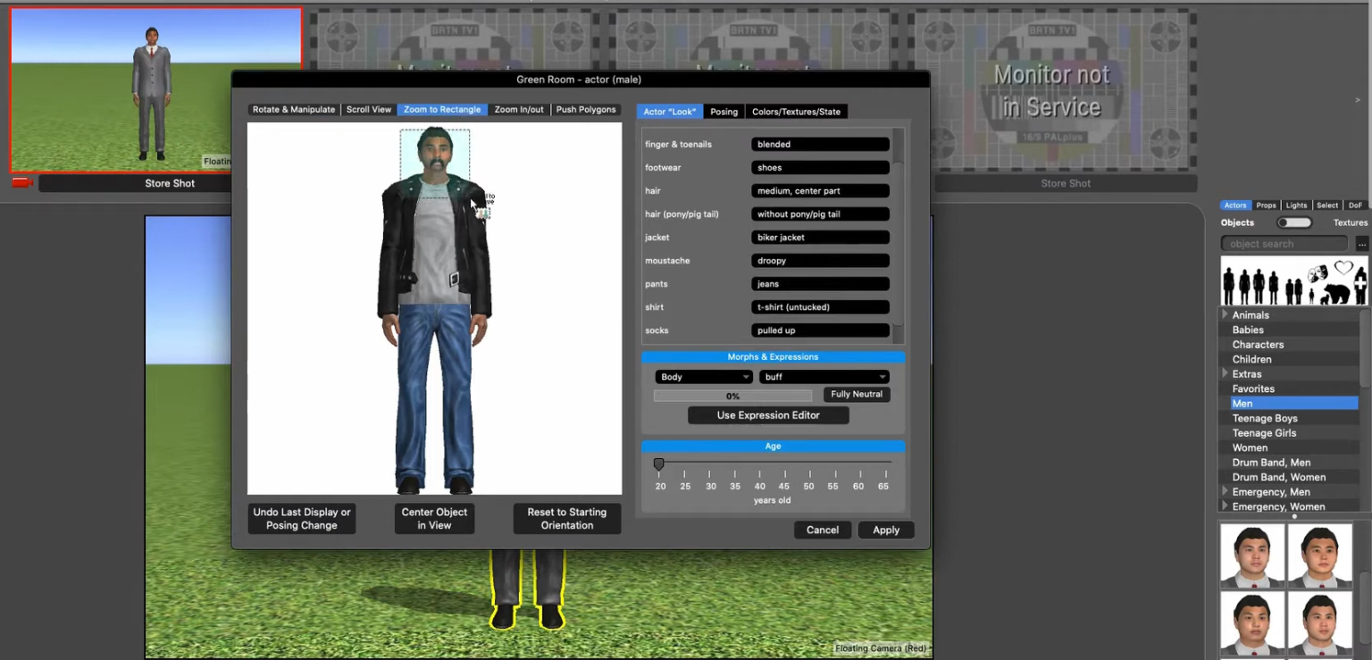Set the Age slider to 20
Screen dimensions: 1372x660
(659, 464)
